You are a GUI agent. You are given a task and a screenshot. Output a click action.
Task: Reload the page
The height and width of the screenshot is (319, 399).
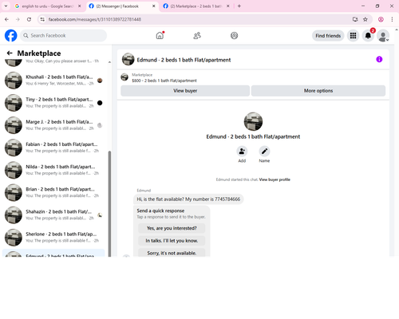pos(29,19)
